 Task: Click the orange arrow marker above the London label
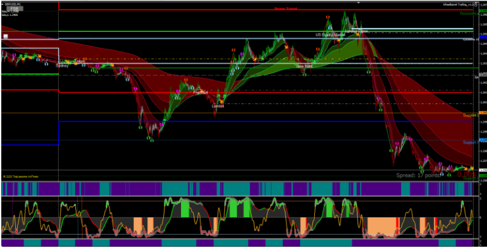pyautogui.click(x=221, y=101)
